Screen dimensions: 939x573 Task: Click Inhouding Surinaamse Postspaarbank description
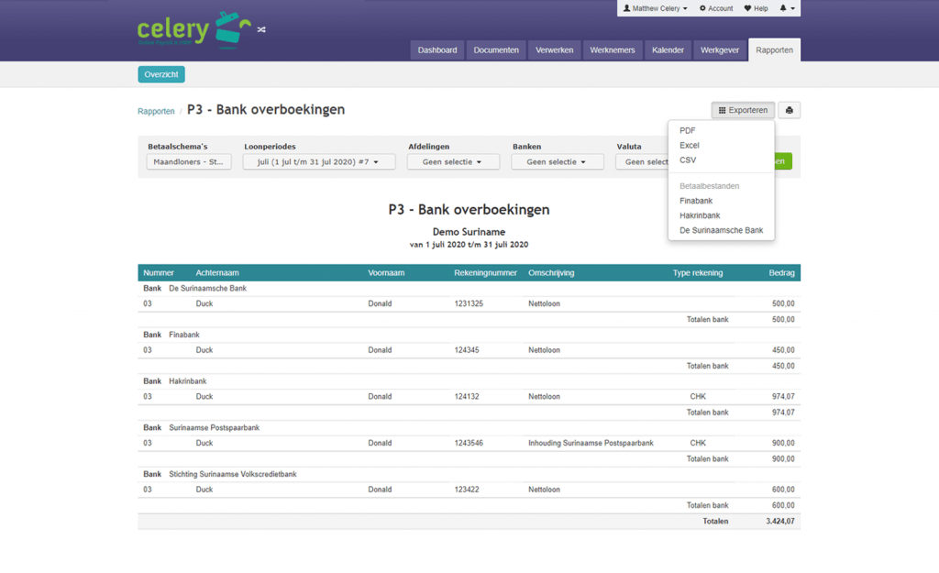591,444
